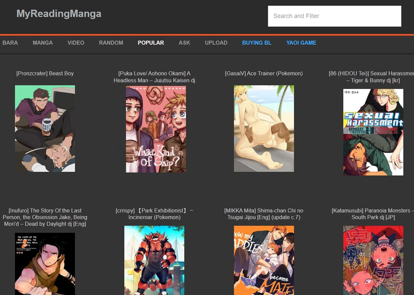Open the Park Exhibitionist Incineroar title link
This screenshot has height=295, width=414.
[x=154, y=214]
